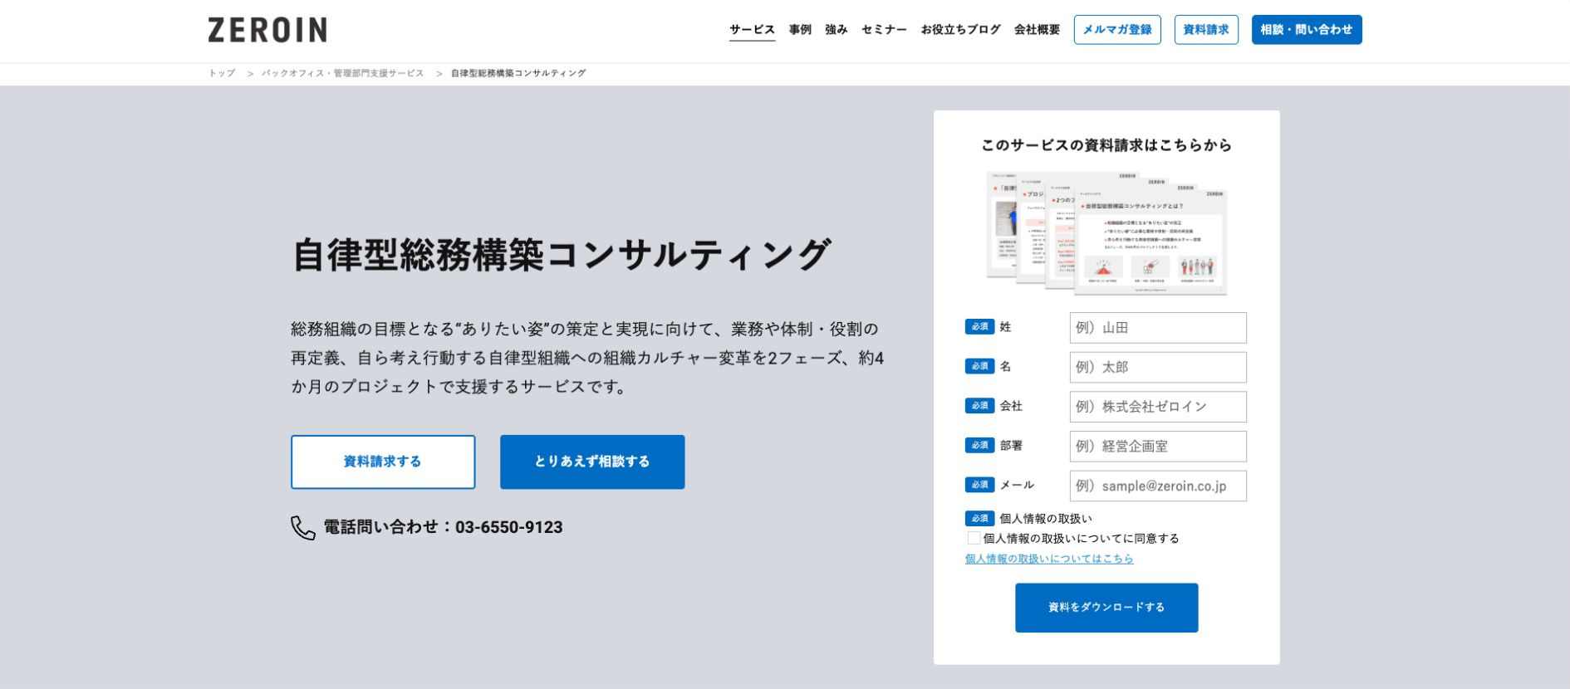Click the 自律型総務構築コンサルティング heading
This screenshot has height=689, width=1570.
[x=561, y=254]
